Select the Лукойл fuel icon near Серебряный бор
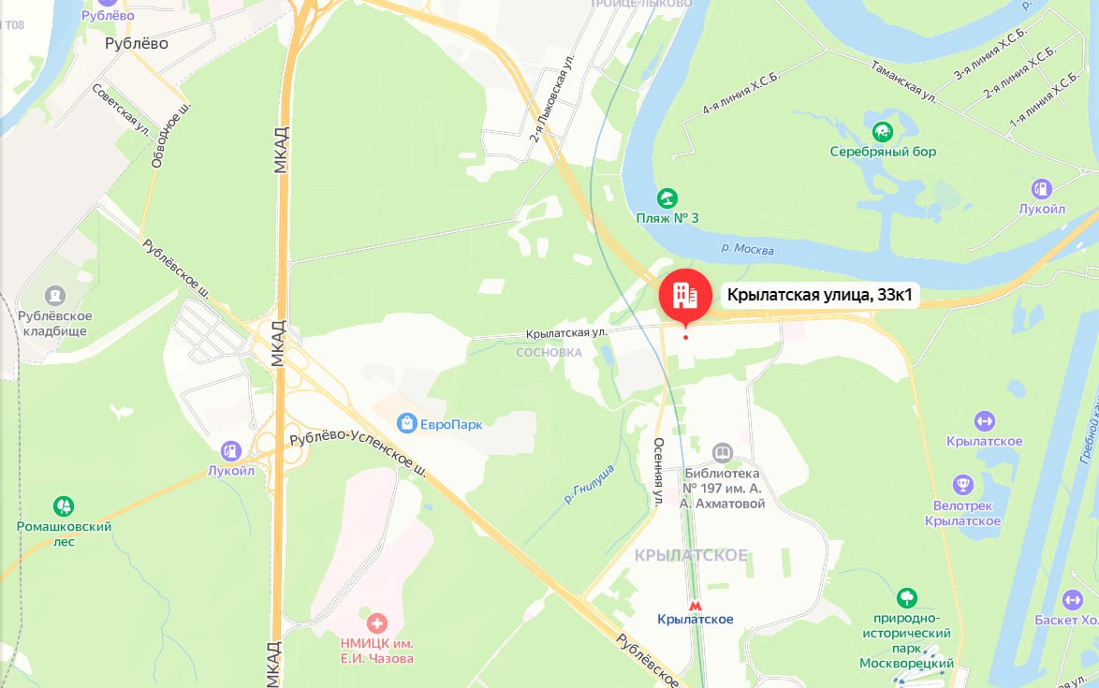Image resolution: width=1099 pixels, height=688 pixels. pyautogui.click(x=1042, y=188)
